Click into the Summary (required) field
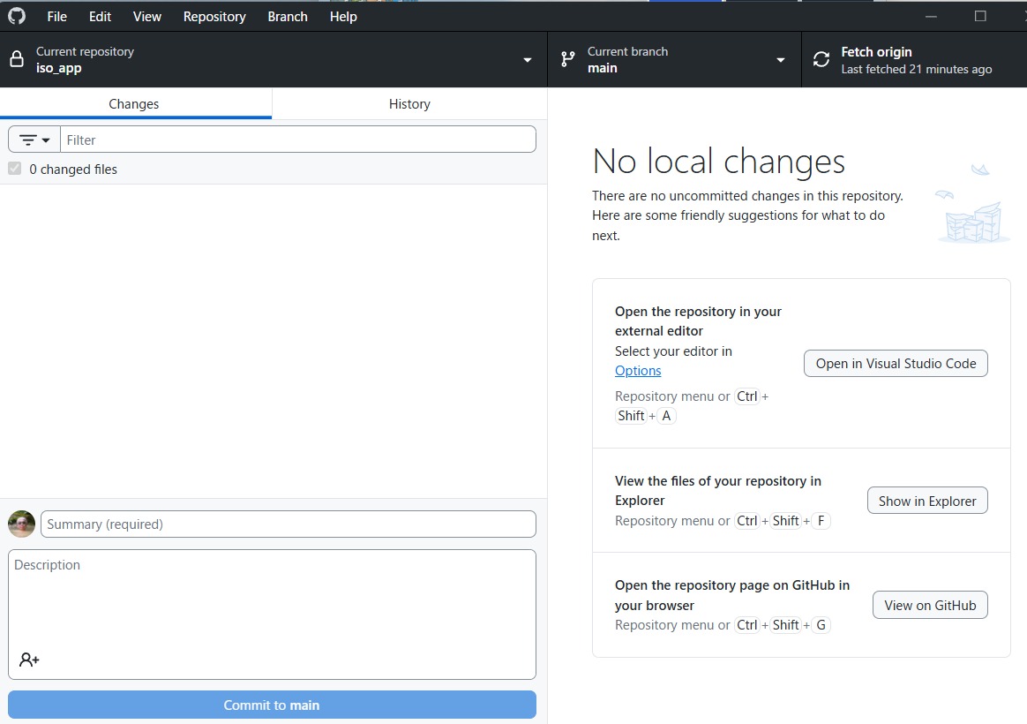 pyautogui.click(x=288, y=524)
